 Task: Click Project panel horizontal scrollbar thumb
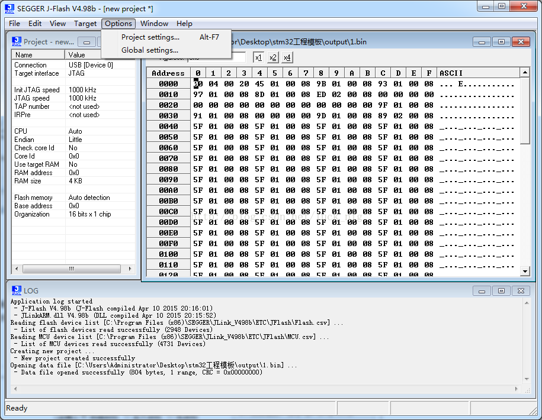coord(72,269)
